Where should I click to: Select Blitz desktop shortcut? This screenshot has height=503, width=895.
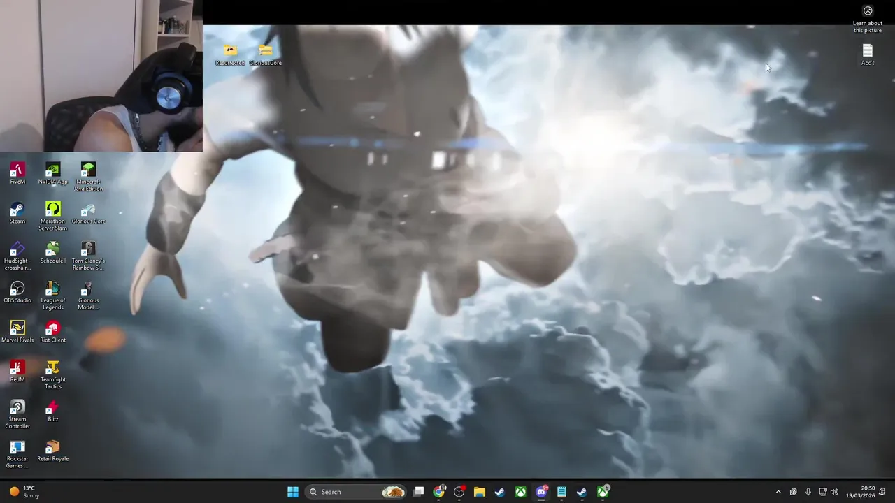coord(52,411)
